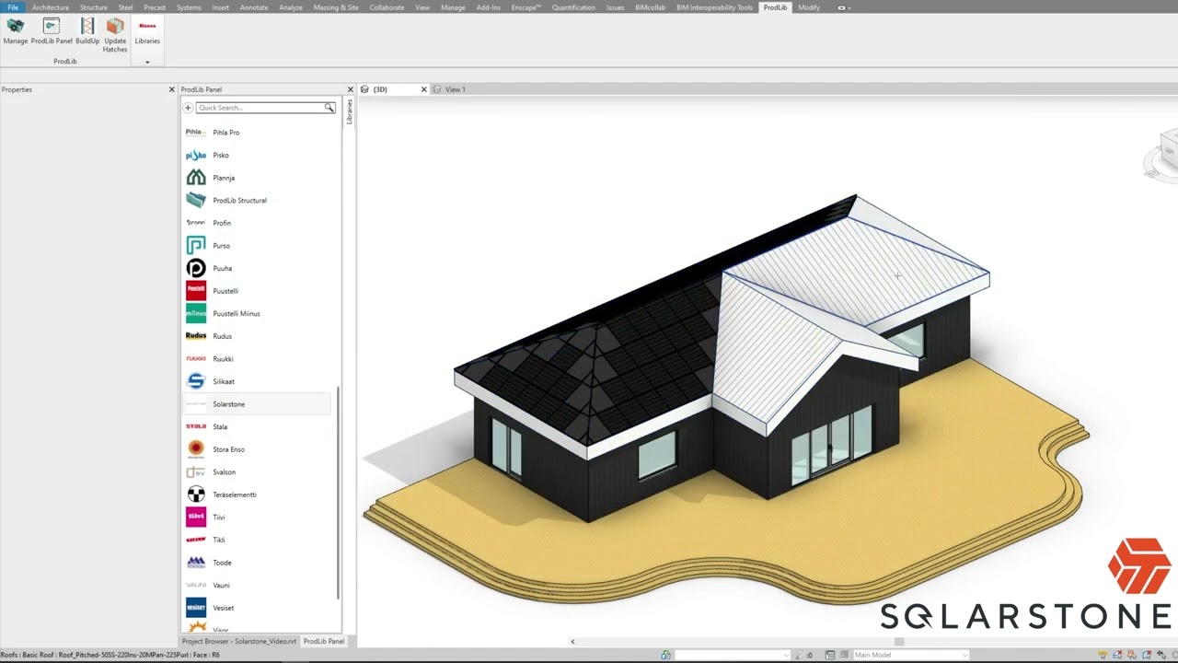The image size is (1178, 663).
Task: Open the Libraries ribbon button
Action: coord(147,31)
